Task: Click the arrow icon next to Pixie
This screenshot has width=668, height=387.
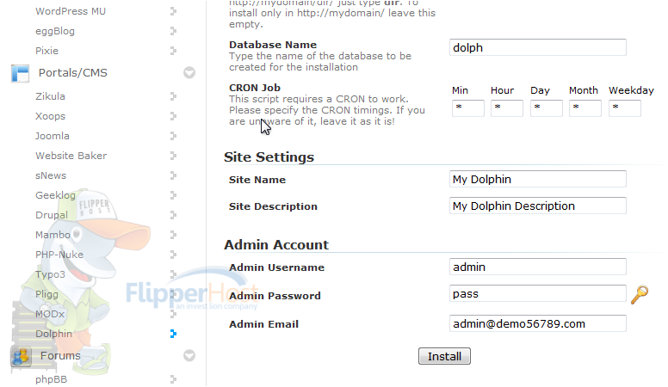Action: pos(173,51)
